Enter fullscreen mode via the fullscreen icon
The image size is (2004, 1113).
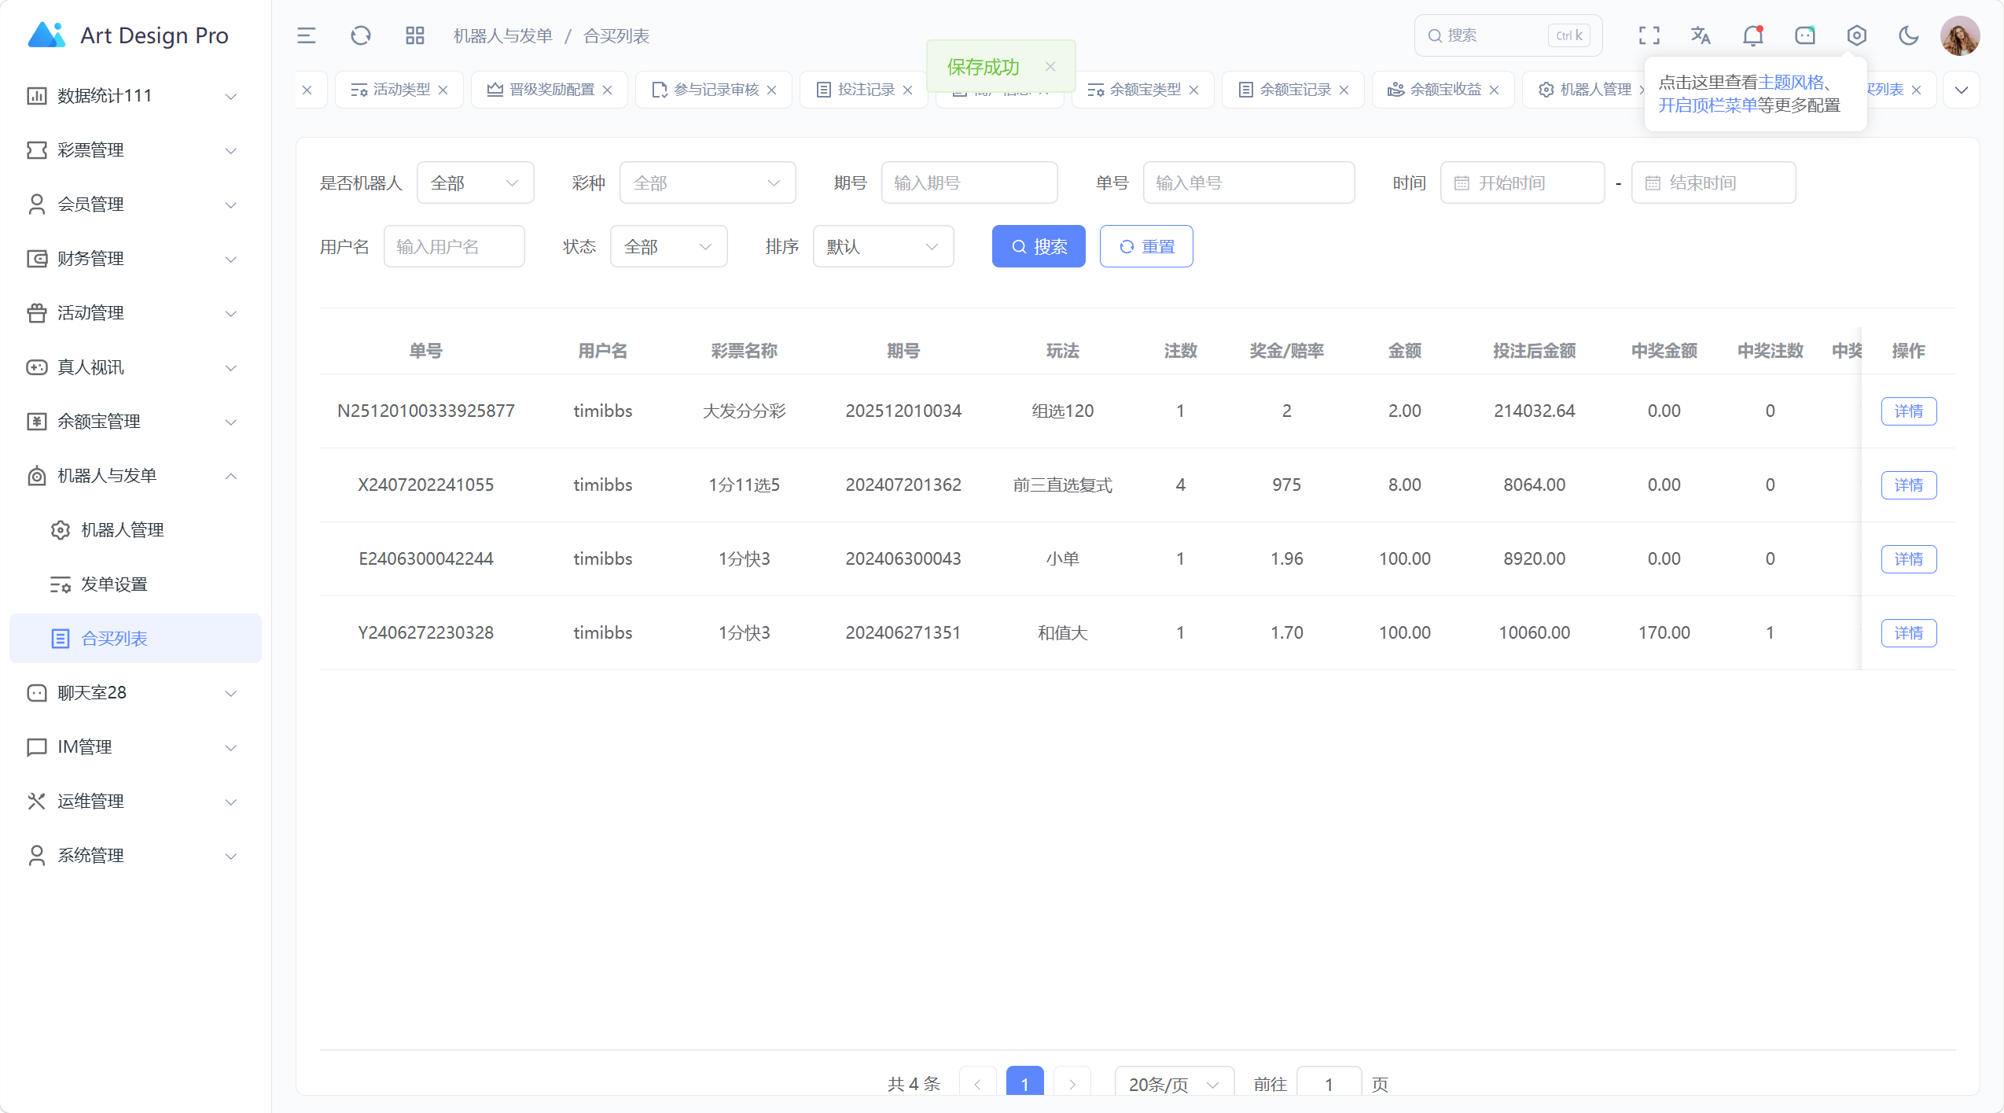[1649, 35]
